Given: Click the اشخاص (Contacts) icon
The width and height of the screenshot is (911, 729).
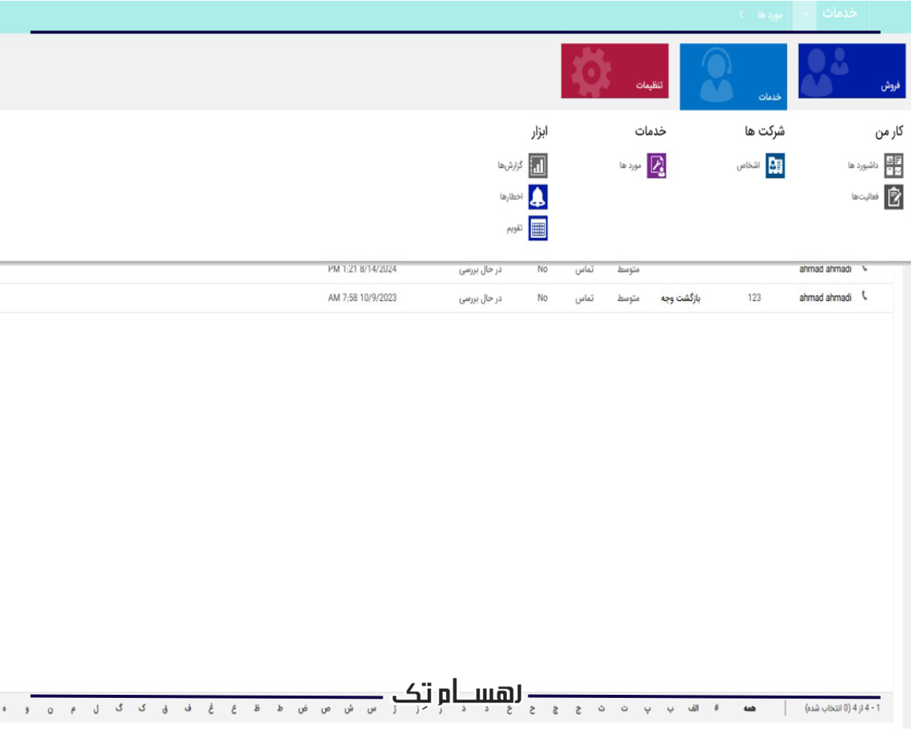Looking at the screenshot, I should (x=775, y=166).
